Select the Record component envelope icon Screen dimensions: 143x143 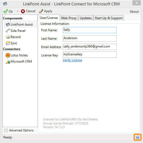(x=8, y=37)
